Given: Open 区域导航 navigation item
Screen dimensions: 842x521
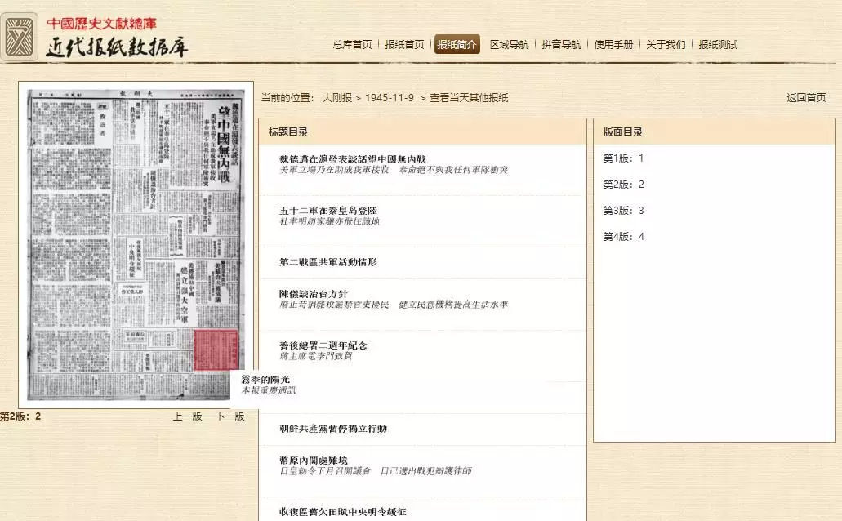Looking at the screenshot, I should click(x=509, y=45).
